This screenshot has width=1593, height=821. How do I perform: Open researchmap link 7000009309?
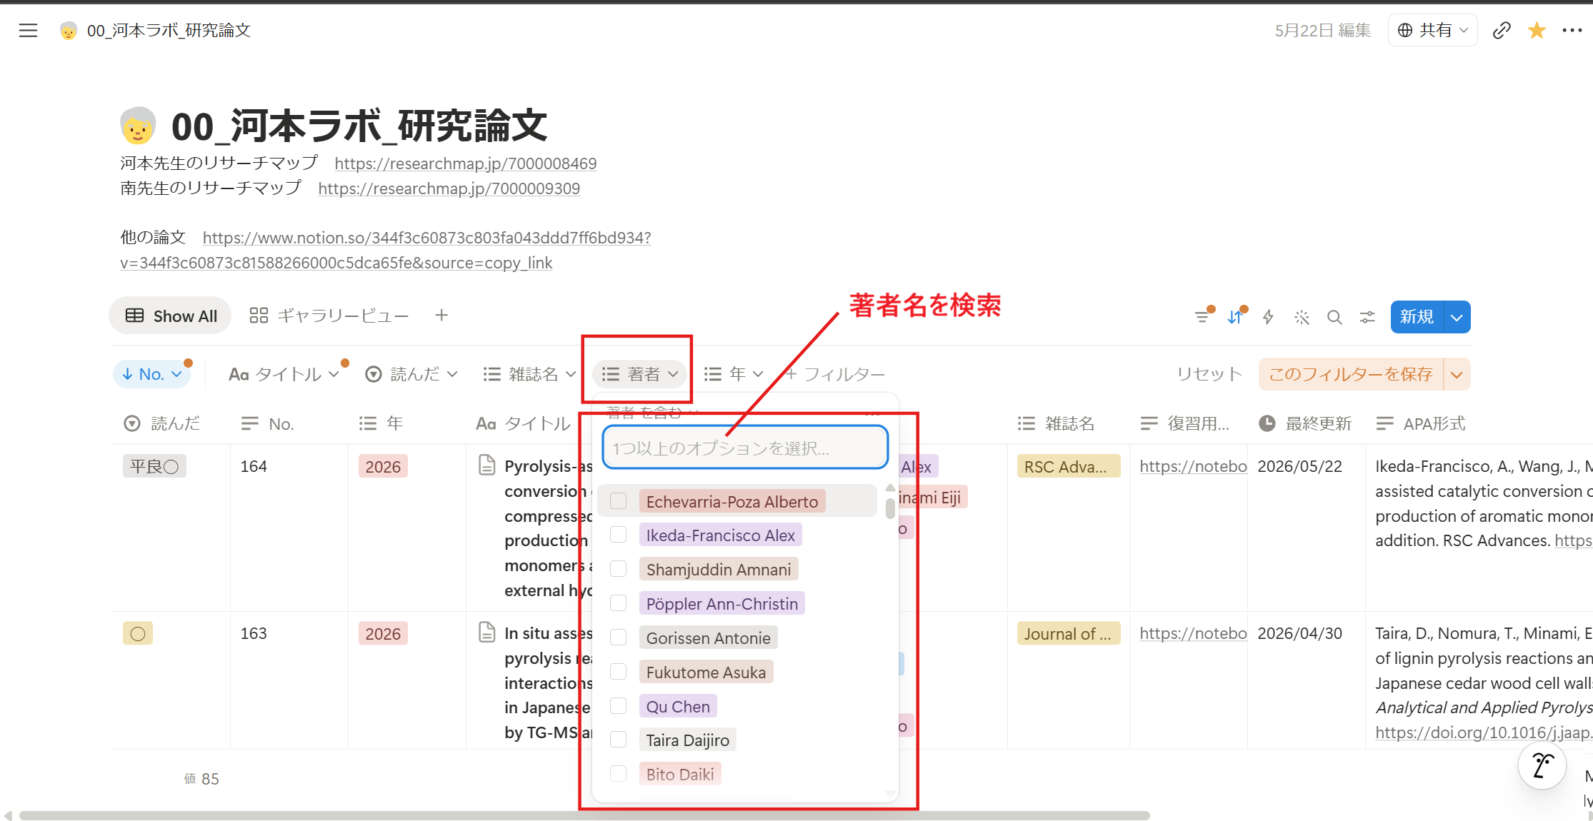click(449, 188)
